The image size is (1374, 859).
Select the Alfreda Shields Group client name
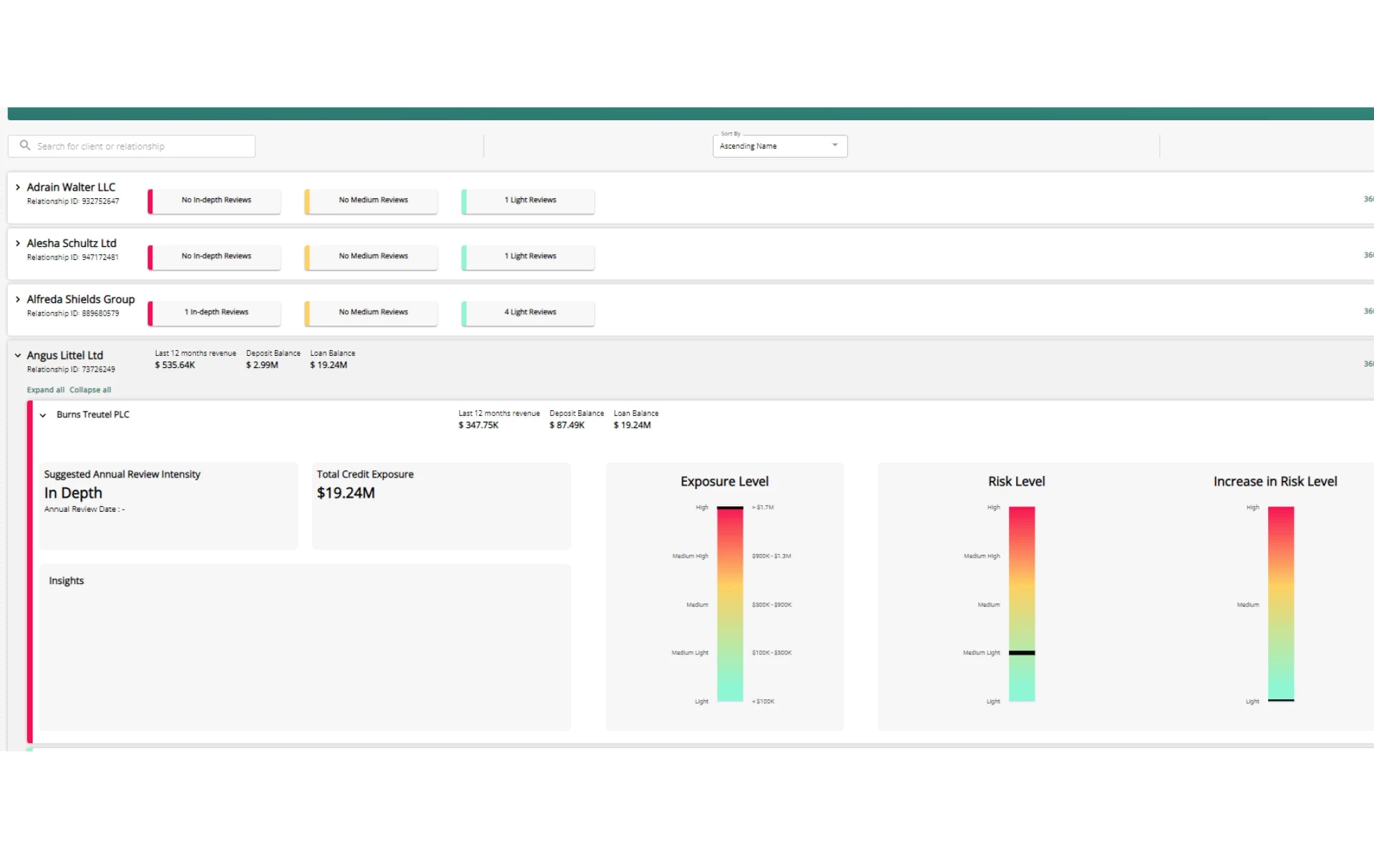[81, 299]
